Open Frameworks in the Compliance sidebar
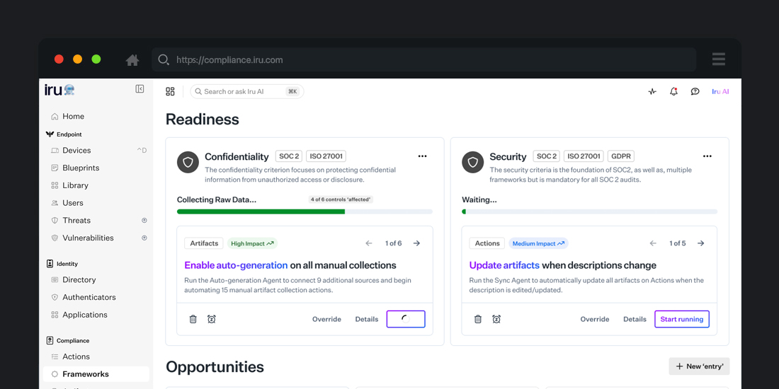 96,374
